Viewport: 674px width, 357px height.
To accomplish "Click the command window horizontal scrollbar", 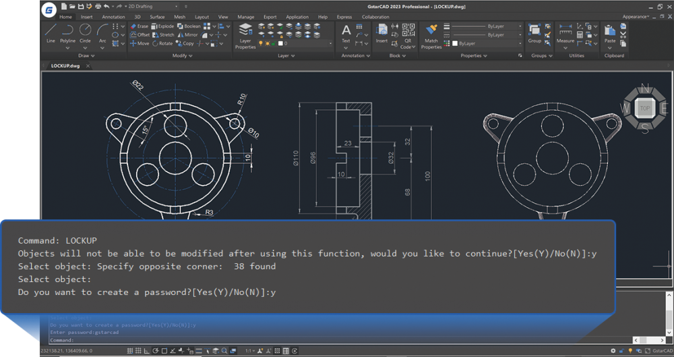I will pyautogui.click(x=650, y=340).
